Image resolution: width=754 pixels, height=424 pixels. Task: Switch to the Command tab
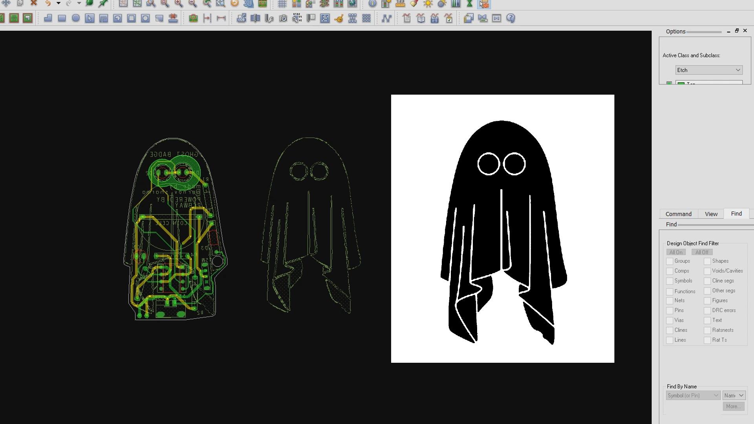coord(678,214)
